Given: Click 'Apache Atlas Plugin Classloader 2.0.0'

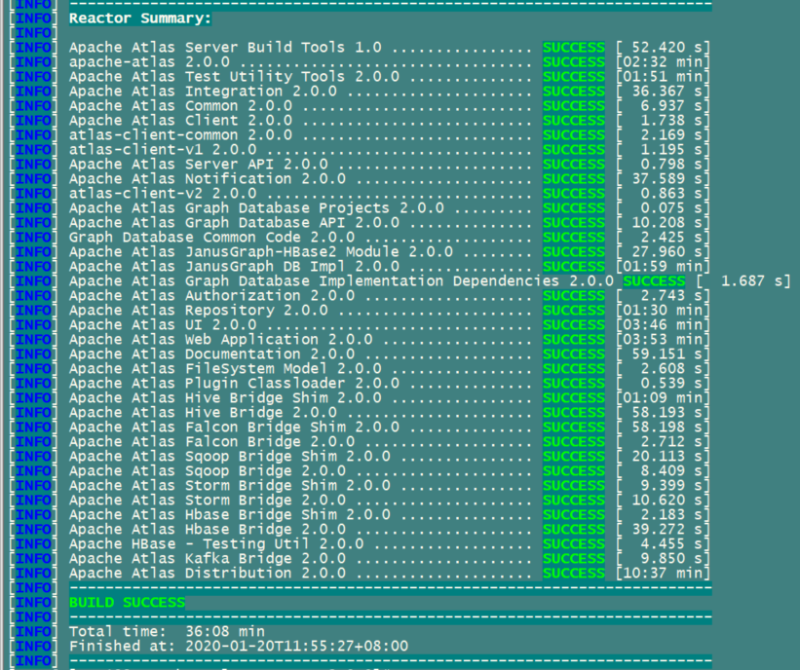Looking at the screenshot, I should click(x=234, y=384).
